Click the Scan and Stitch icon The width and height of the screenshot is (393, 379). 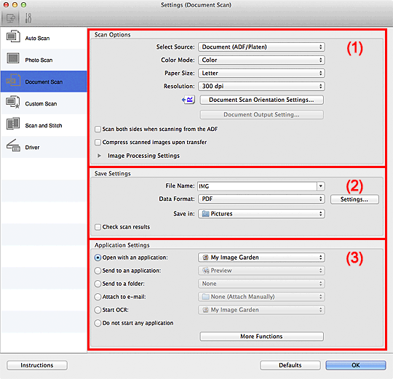point(13,124)
